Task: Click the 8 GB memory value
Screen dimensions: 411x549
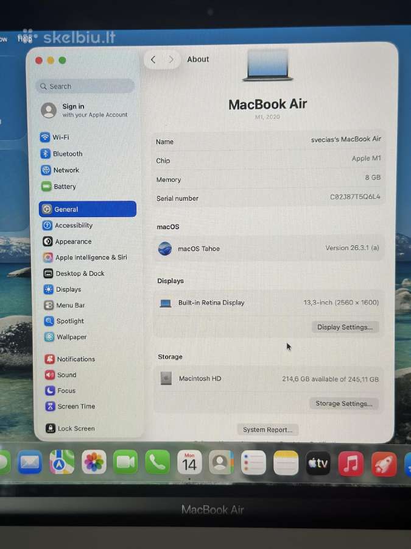Action: point(373,178)
